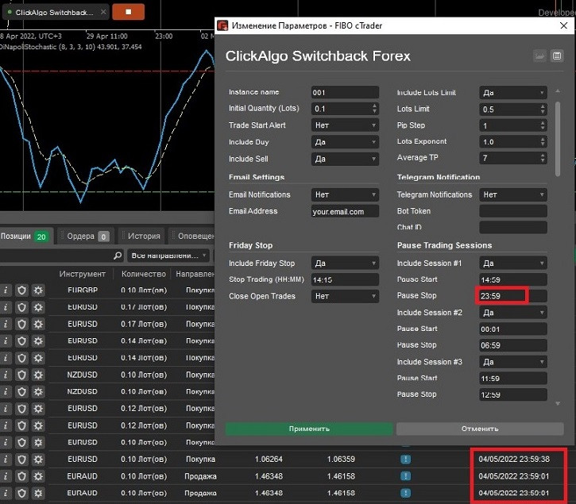Viewport: 576px width, 504px height.
Task: Click blue comment icon on last EURAUD row
Action: pyautogui.click(x=405, y=493)
